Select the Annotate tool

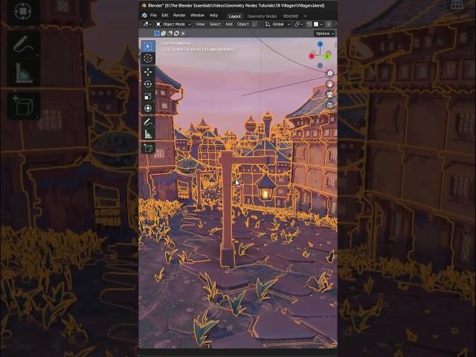point(148,122)
